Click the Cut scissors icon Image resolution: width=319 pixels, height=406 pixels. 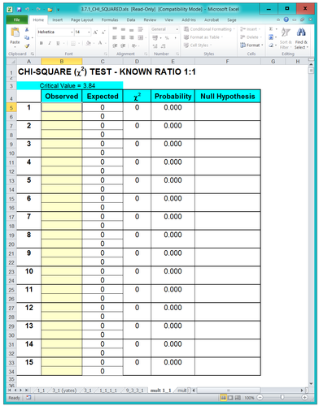pos(27,29)
